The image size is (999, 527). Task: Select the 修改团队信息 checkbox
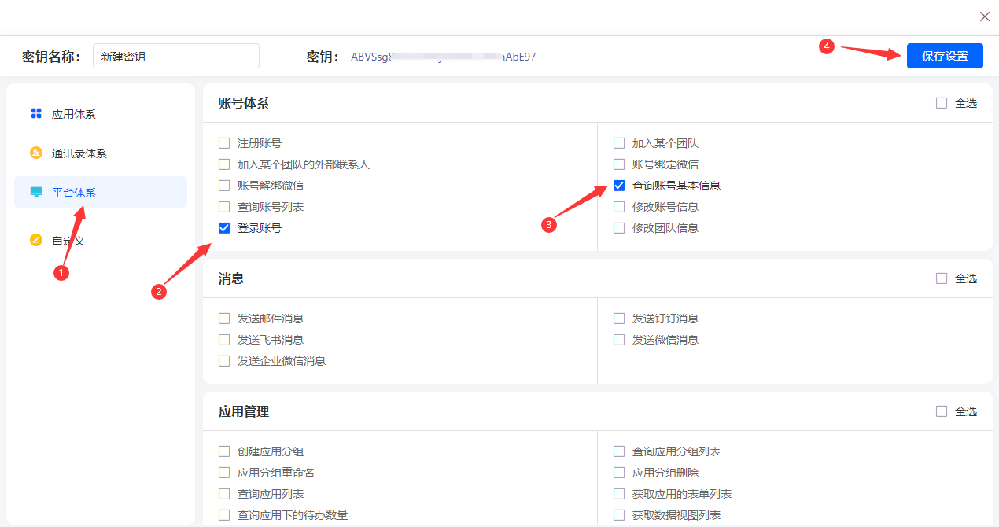coord(619,228)
